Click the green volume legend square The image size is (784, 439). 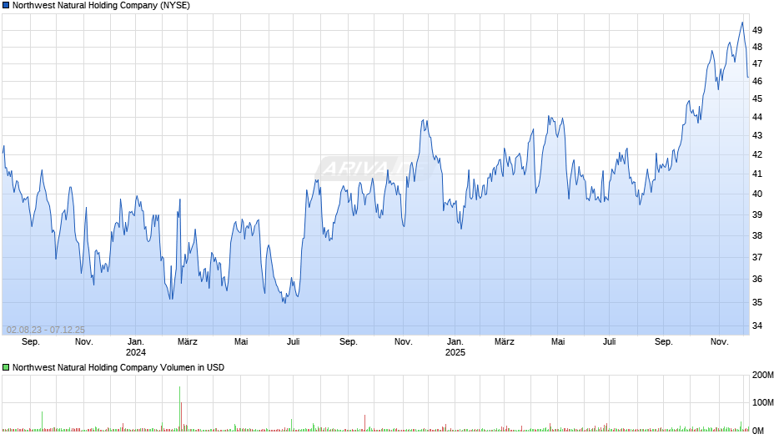click(6, 367)
